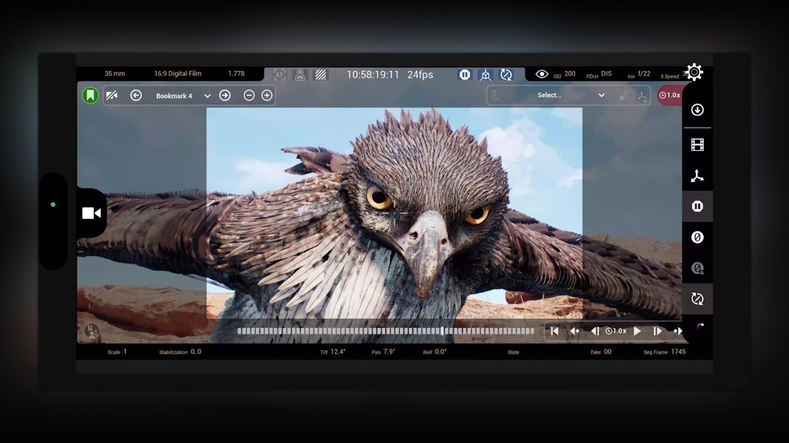Jump to the start of the clip
Image resolution: width=789 pixels, height=443 pixels.
(554, 331)
